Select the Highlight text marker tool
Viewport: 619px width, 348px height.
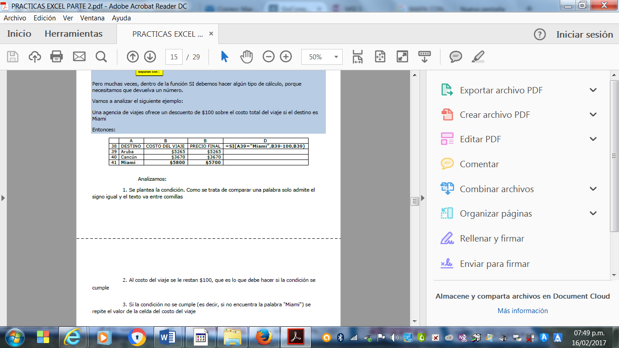click(x=478, y=57)
